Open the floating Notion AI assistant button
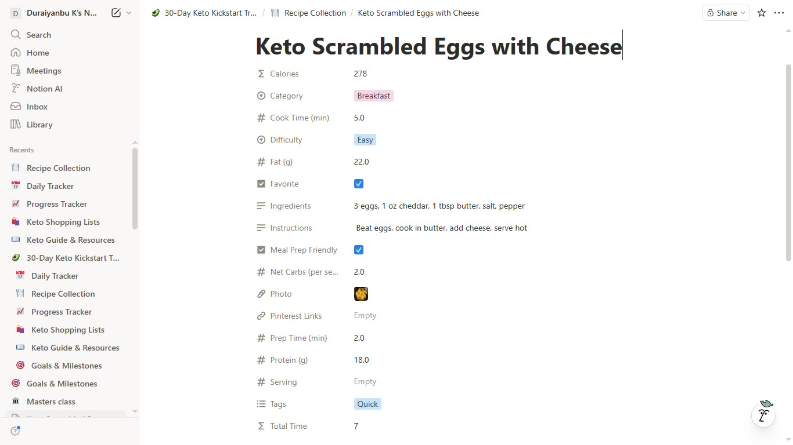 pos(763,415)
